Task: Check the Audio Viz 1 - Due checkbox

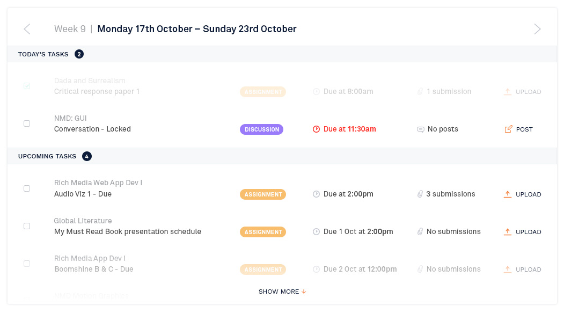Action: 27,188
